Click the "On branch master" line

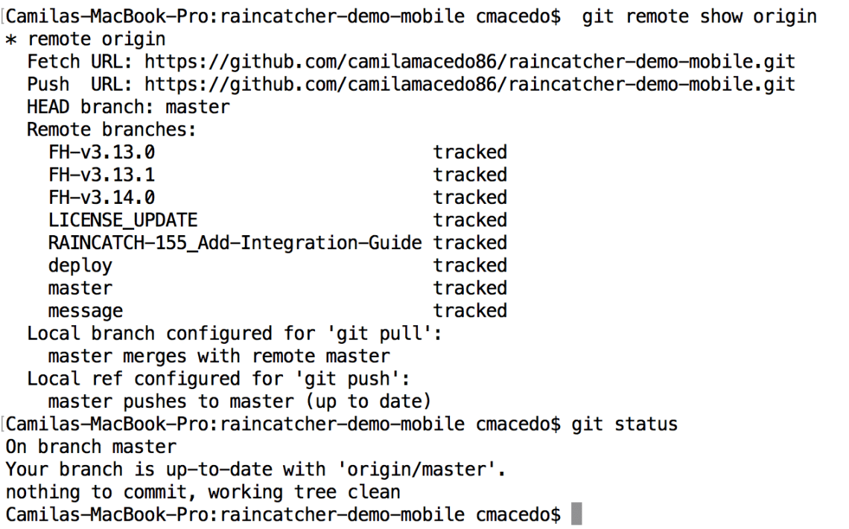(x=91, y=446)
